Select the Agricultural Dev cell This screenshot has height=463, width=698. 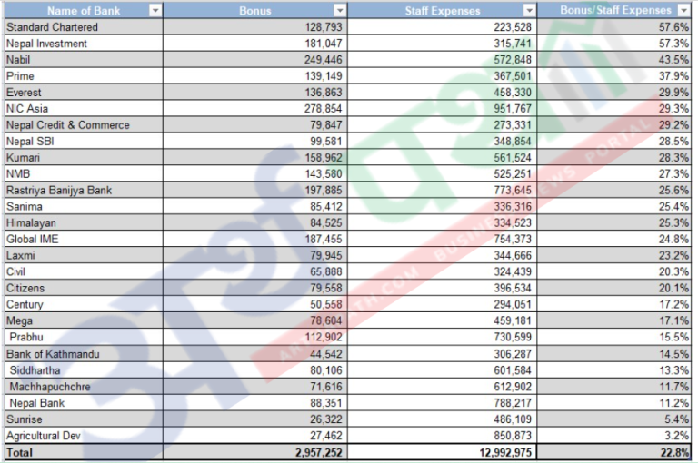pyautogui.click(x=84, y=436)
